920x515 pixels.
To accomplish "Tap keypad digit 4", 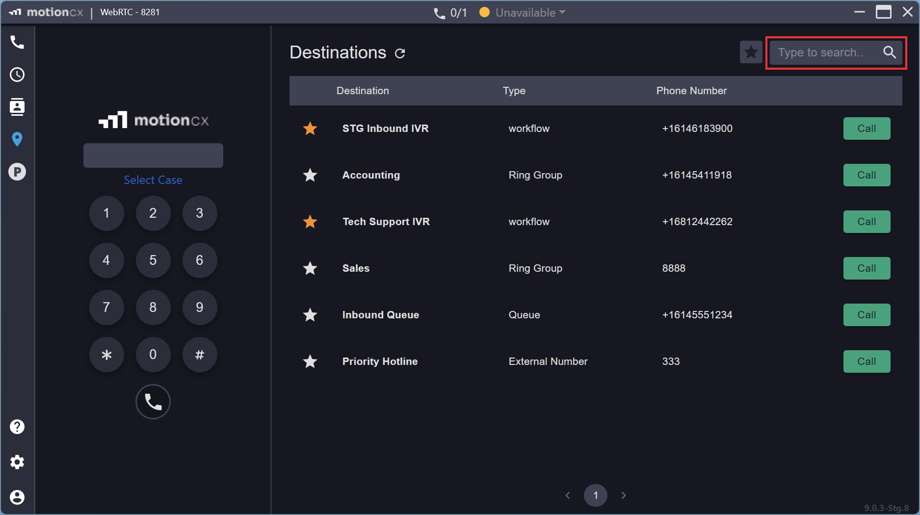I will pyautogui.click(x=106, y=260).
